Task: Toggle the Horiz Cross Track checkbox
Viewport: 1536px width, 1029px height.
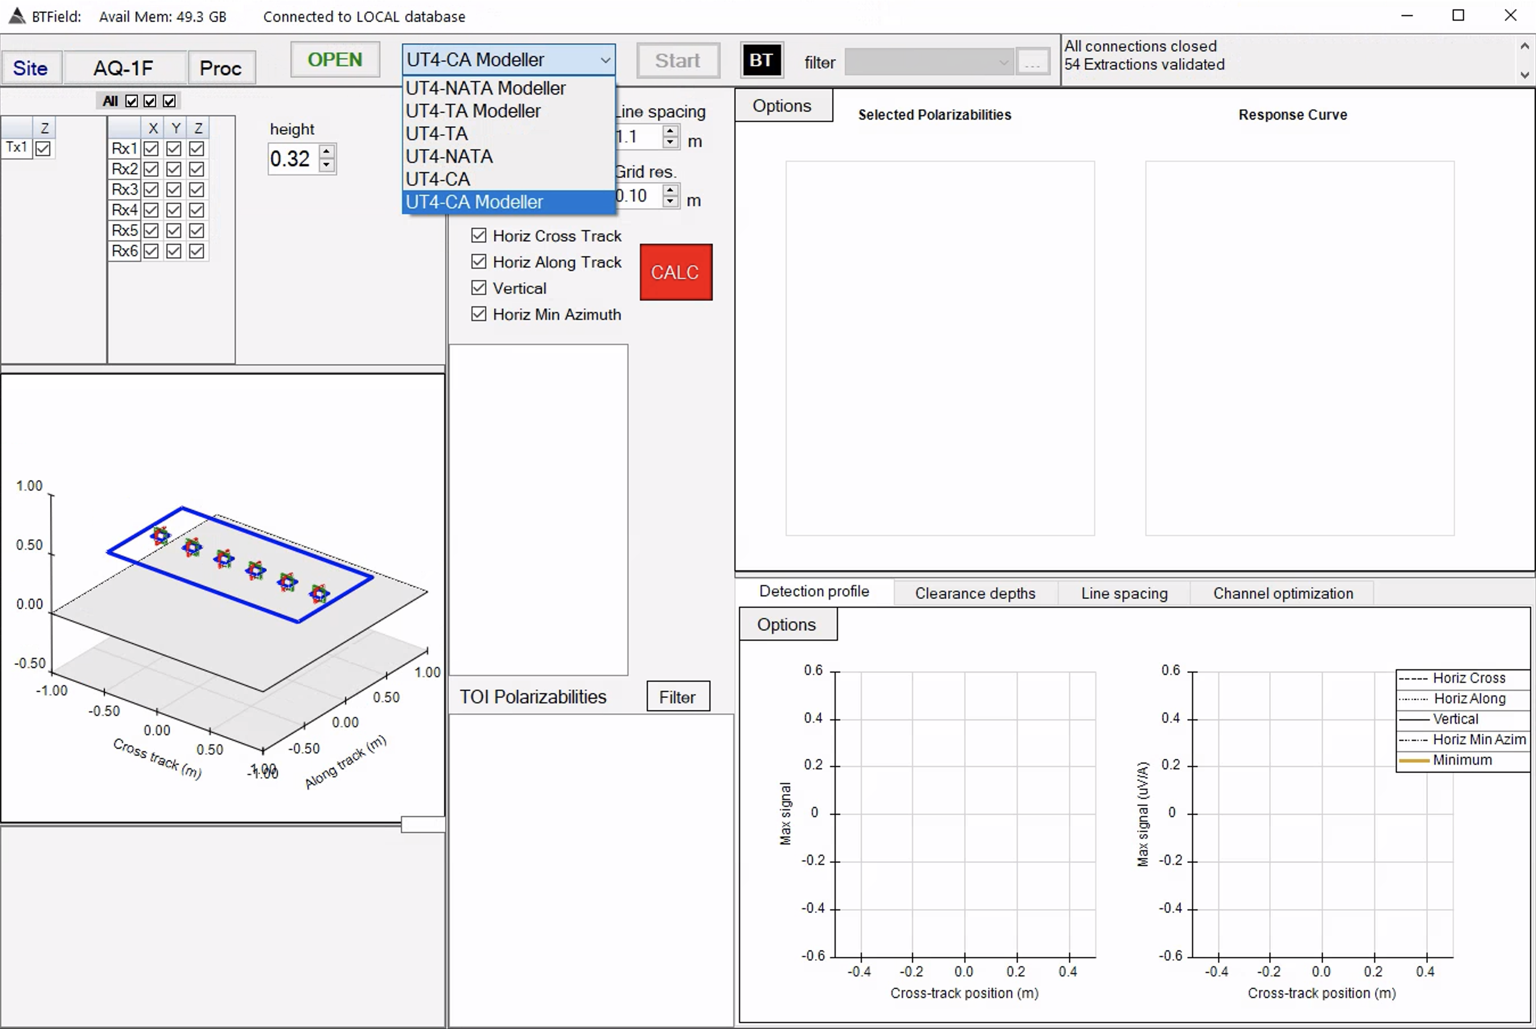Action: [479, 236]
